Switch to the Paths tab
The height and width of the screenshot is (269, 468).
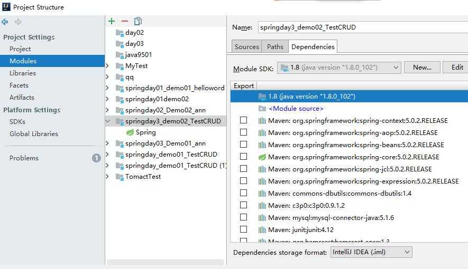tap(275, 47)
